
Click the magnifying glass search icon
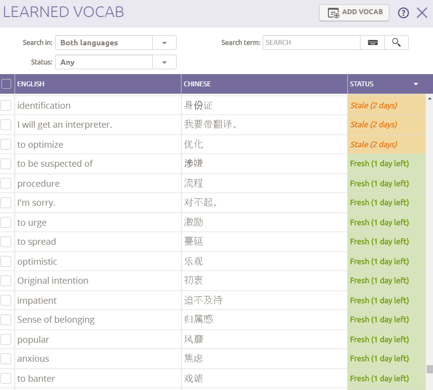[x=396, y=42]
